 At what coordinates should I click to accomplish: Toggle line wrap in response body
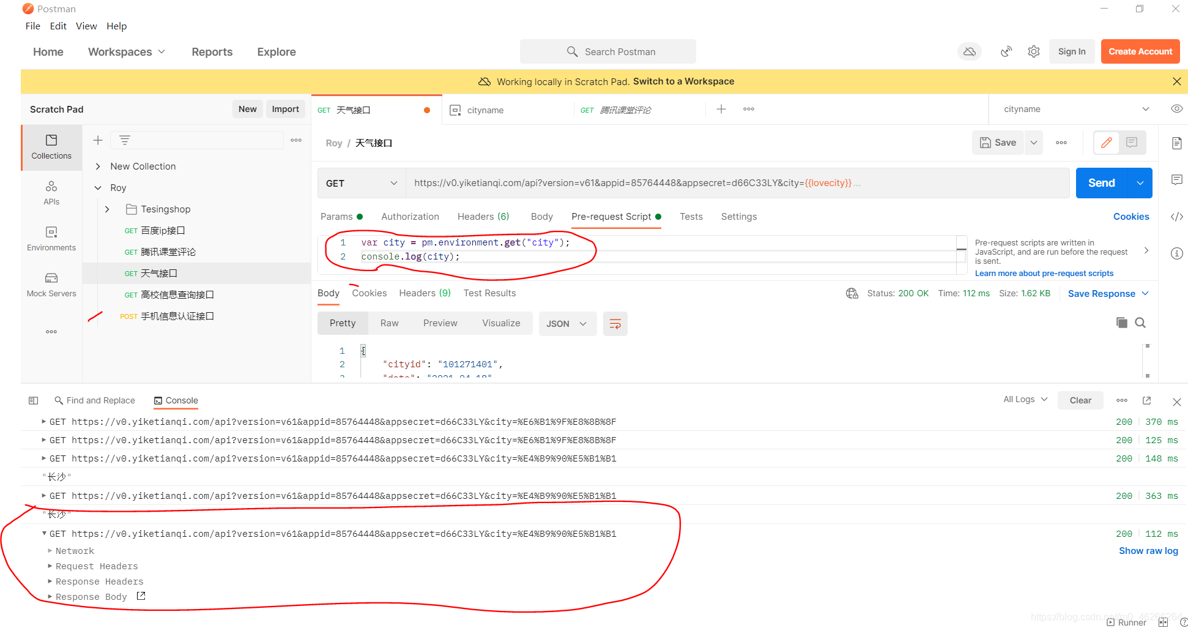click(615, 324)
